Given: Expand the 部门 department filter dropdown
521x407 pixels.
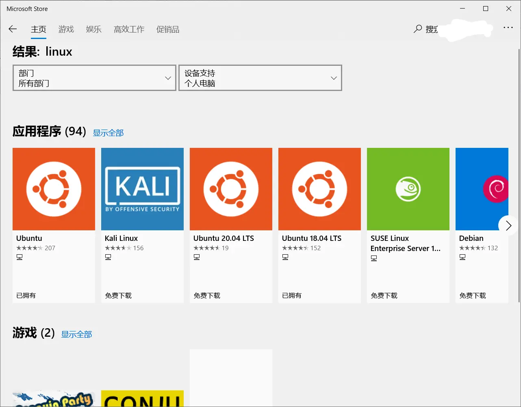Looking at the screenshot, I should tap(94, 78).
